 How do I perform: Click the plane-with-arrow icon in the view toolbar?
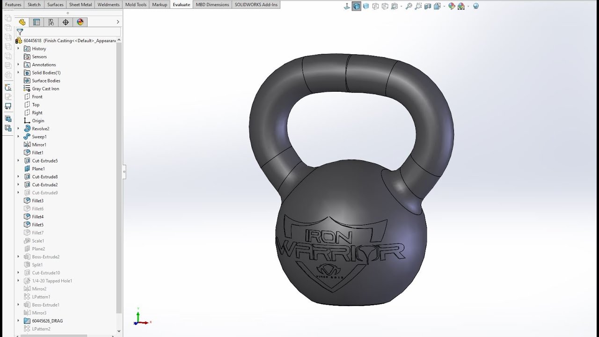347,6
